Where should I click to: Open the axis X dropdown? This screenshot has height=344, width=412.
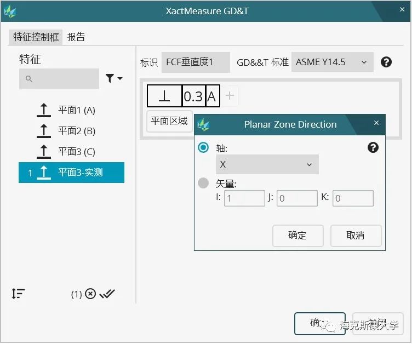coord(267,164)
